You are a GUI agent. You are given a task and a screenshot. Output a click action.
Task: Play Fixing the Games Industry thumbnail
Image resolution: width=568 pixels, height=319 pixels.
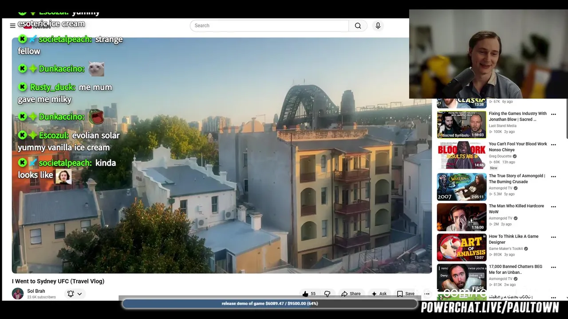point(461,124)
